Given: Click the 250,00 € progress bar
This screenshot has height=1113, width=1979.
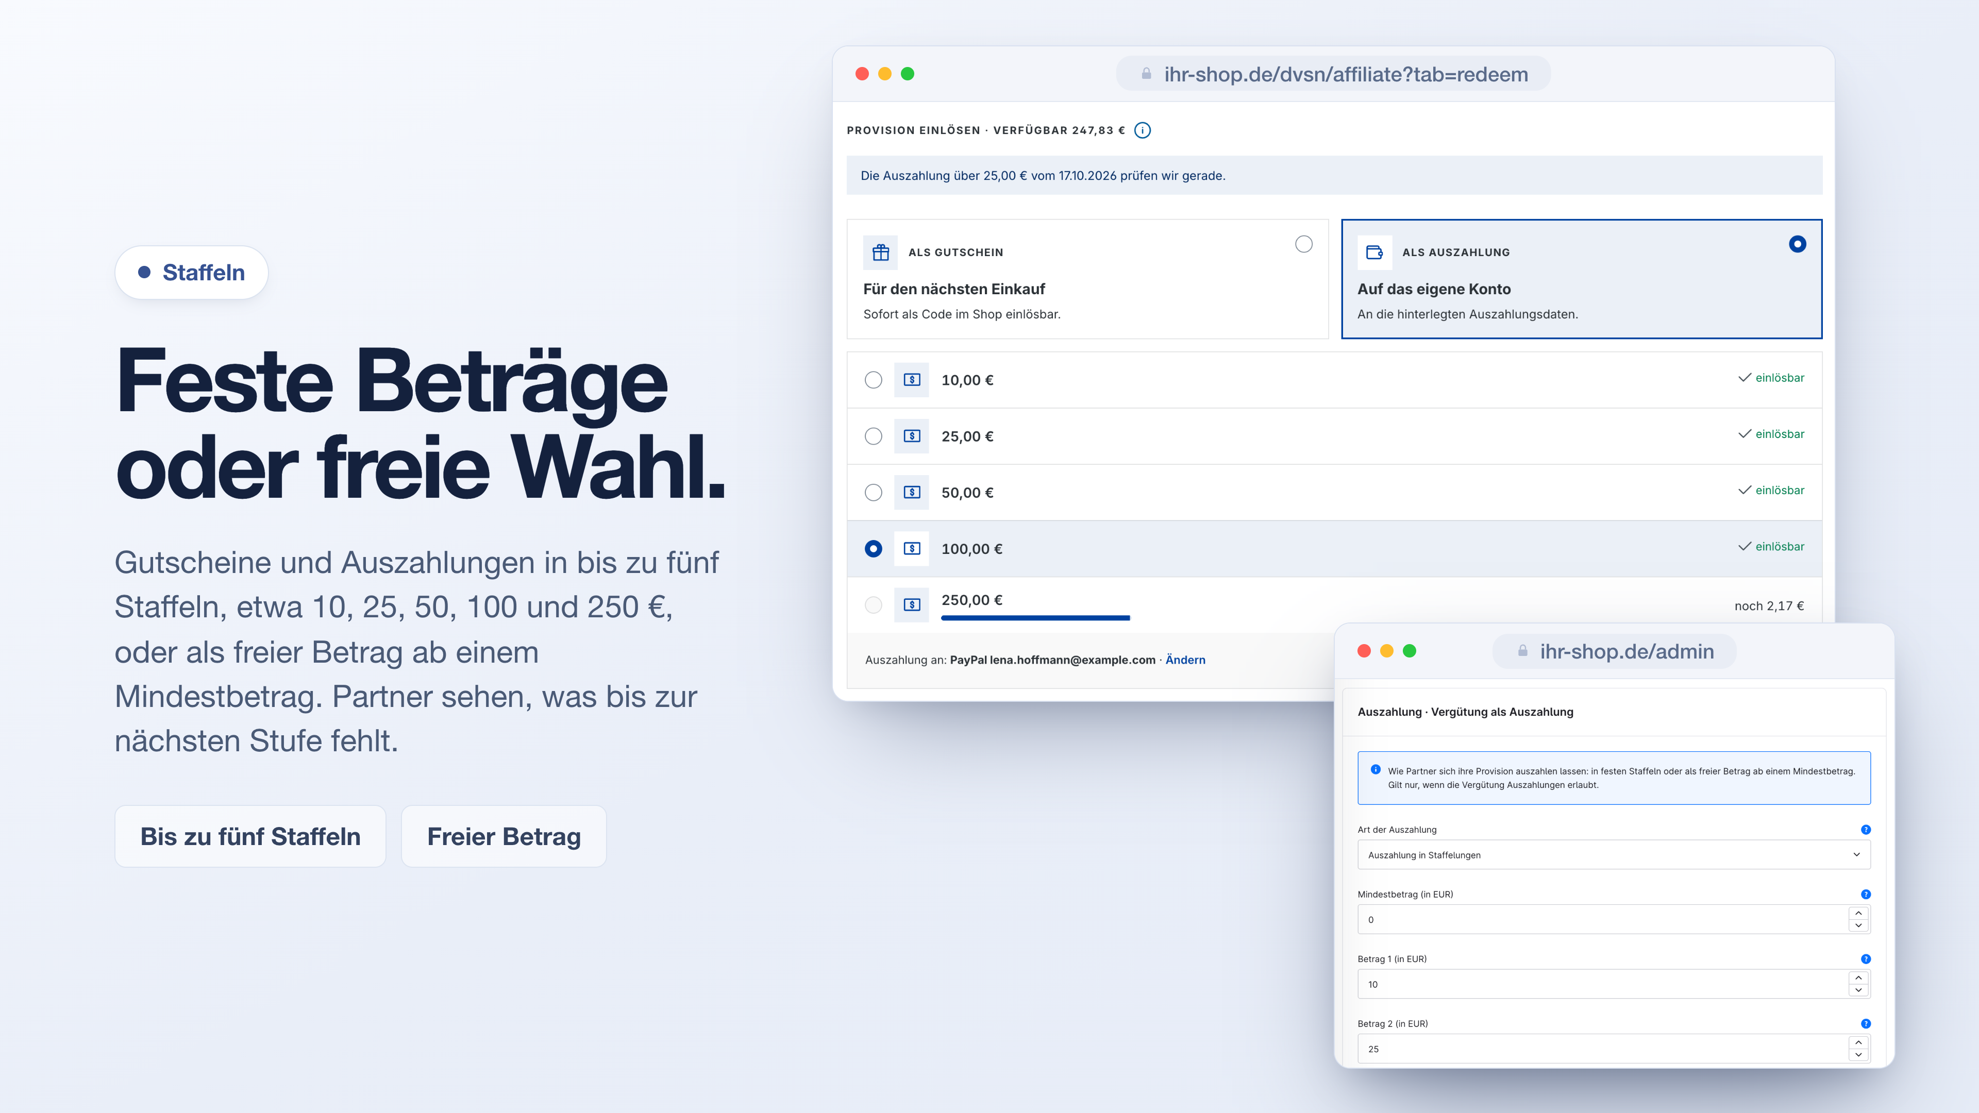Looking at the screenshot, I should 1035,618.
